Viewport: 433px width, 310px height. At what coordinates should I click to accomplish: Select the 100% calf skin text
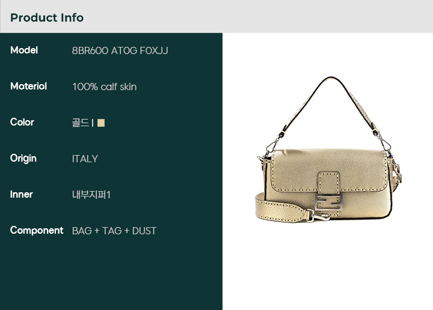(x=105, y=87)
